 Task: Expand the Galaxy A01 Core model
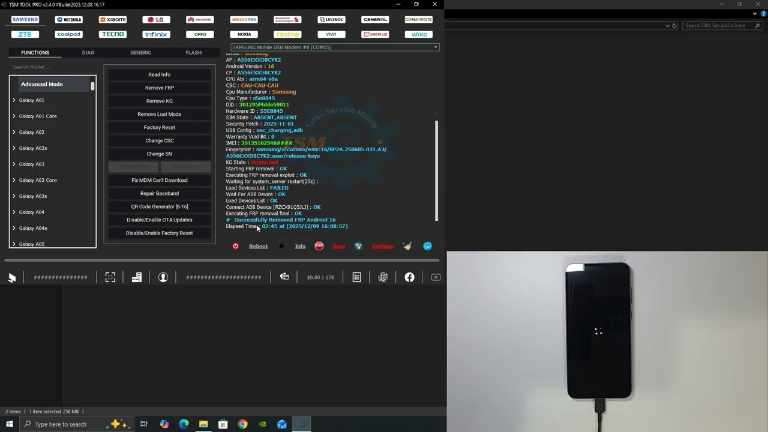14,116
